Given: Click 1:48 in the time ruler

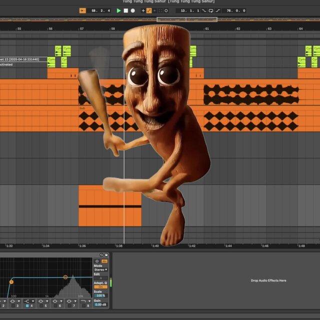Looking at the screenshot, I should (x=301, y=245).
